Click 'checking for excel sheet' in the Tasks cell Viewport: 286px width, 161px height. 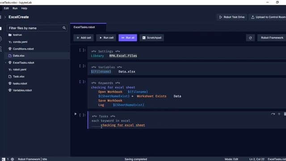pos(123,125)
